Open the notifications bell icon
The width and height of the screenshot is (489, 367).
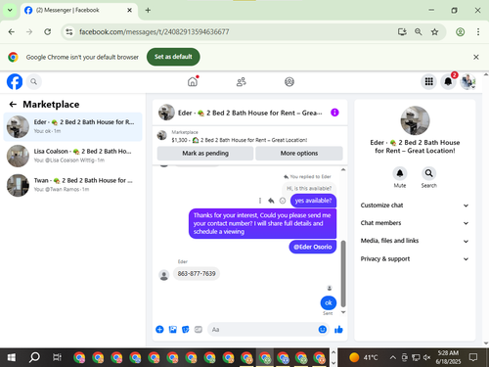[x=448, y=81]
